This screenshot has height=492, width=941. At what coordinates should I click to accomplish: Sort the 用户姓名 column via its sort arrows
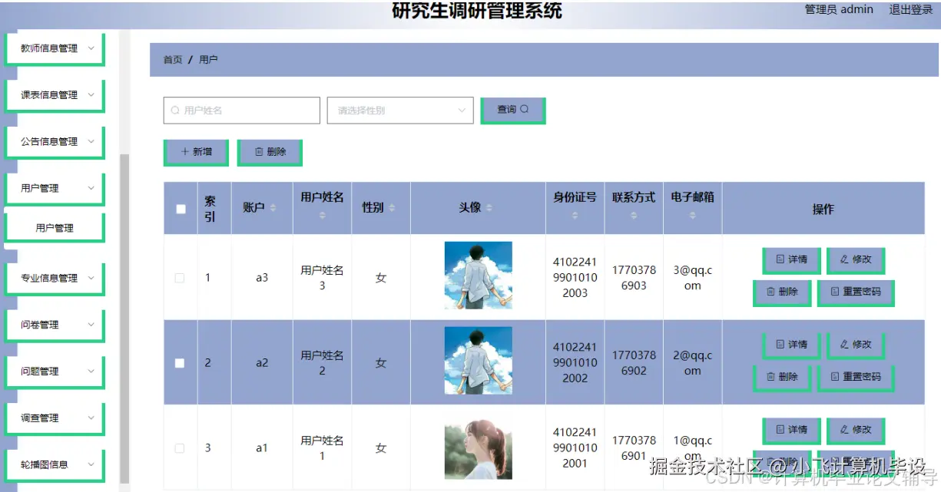pos(322,216)
